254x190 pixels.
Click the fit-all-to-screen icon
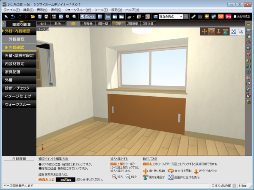tap(233, 31)
